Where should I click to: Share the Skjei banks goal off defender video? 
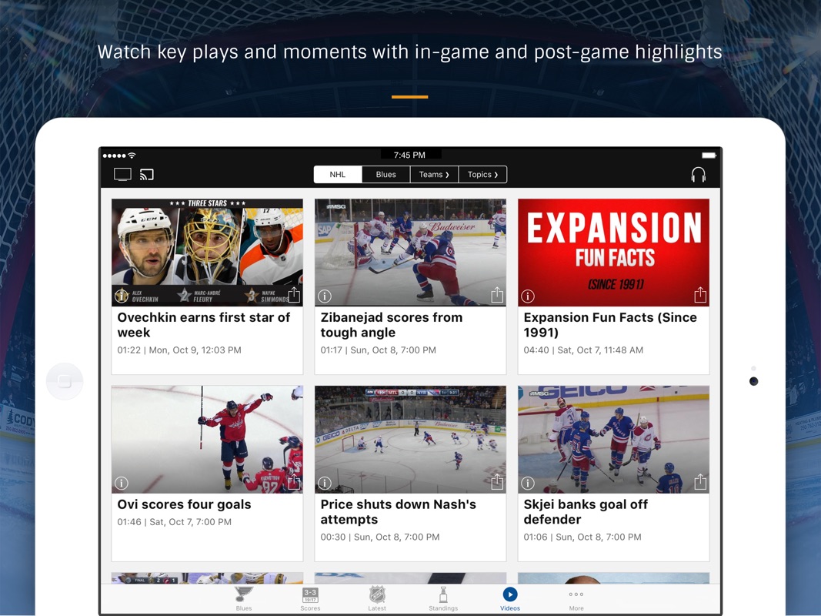coord(700,482)
